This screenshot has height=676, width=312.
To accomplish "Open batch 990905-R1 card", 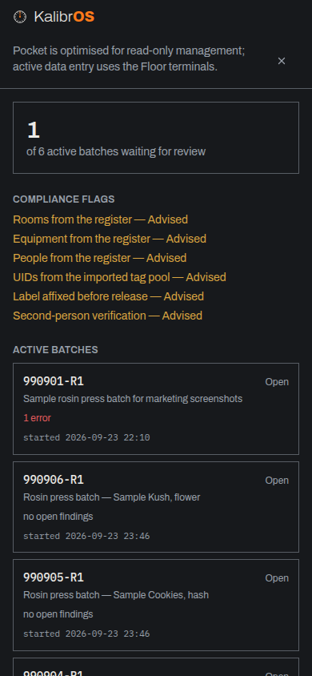I will pos(156,605).
